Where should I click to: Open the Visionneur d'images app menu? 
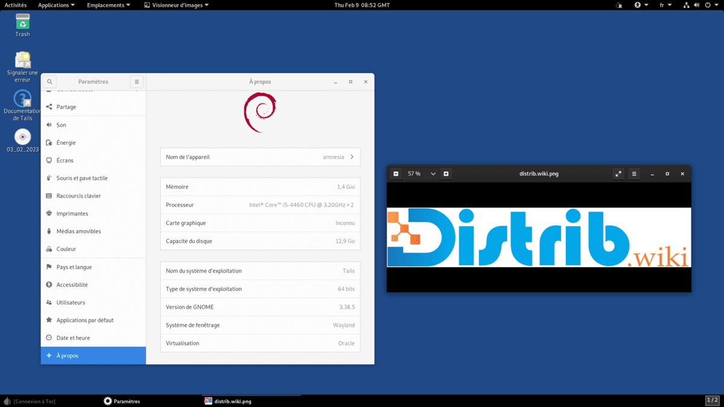click(177, 5)
